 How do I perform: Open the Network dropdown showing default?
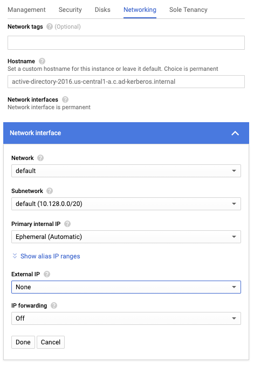pyautogui.click(x=126, y=171)
